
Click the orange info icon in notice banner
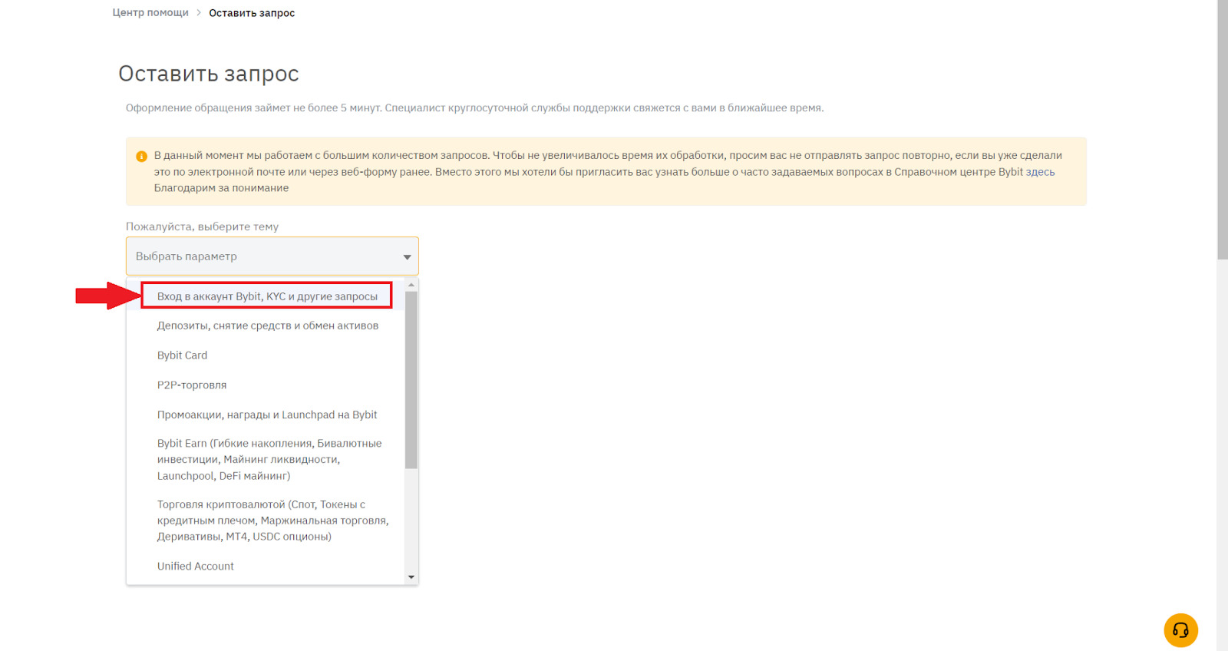pos(141,156)
